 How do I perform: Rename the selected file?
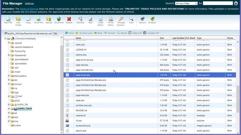[x=80, y=20]
